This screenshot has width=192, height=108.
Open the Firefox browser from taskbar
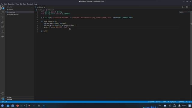[x=17, y=106]
